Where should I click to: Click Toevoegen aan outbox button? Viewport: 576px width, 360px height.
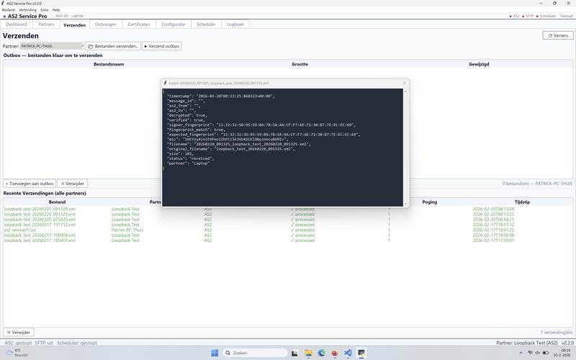click(x=30, y=184)
